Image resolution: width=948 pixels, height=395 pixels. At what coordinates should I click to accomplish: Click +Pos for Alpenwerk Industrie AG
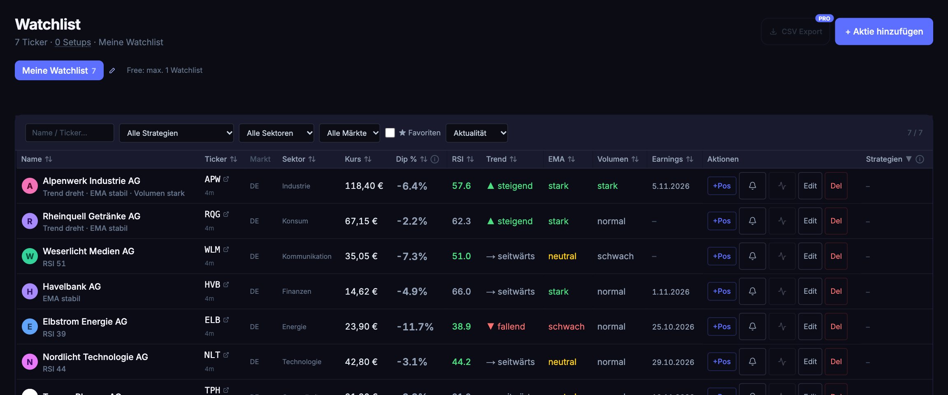coord(722,186)
